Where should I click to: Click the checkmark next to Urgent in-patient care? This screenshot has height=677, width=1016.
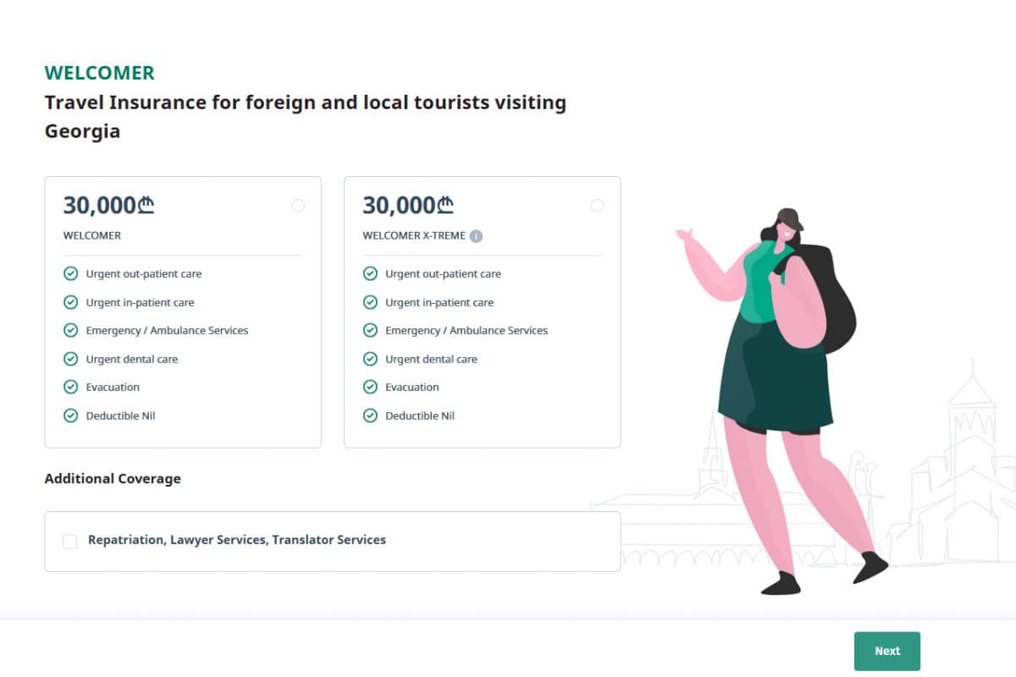(x=71, y=302)
